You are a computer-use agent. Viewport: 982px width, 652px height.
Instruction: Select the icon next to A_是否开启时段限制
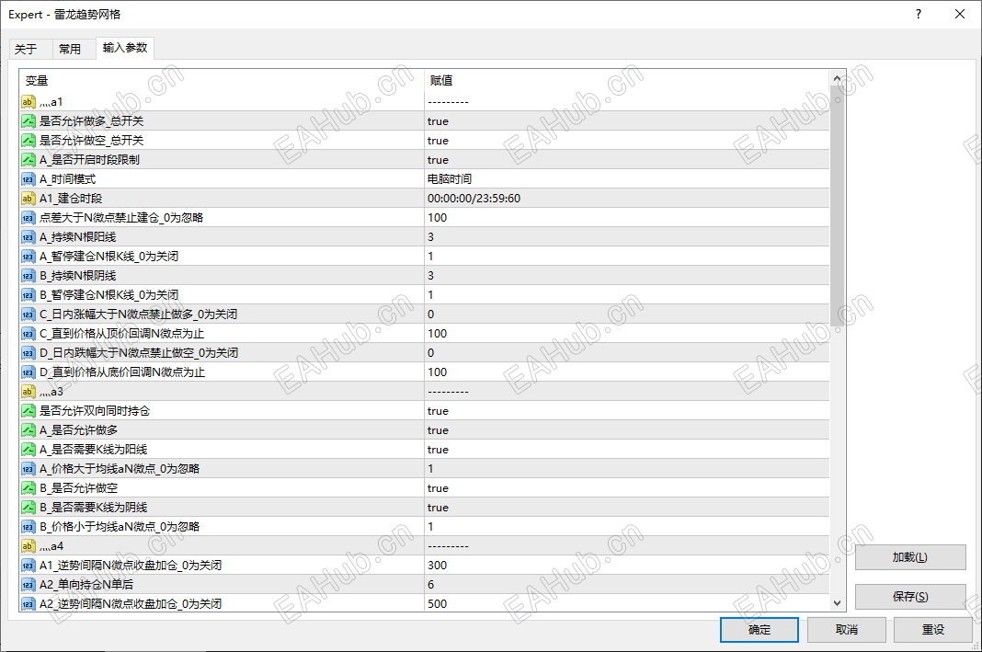click(29, 160)
